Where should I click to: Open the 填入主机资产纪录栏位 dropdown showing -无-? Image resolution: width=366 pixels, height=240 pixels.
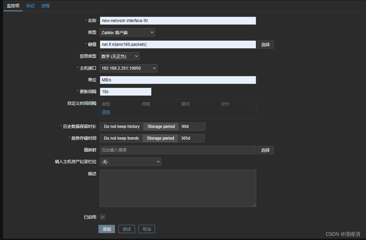[x=131, y=162]
